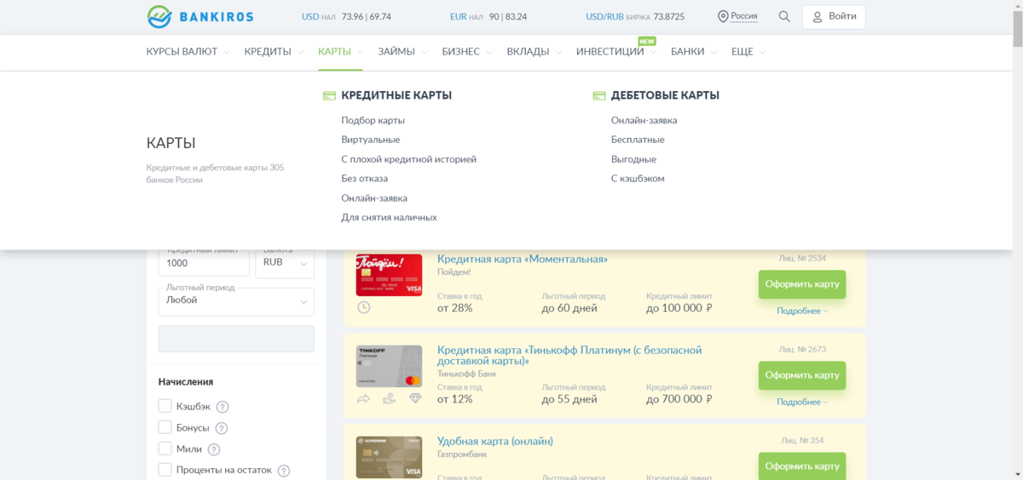Expand the Банки menu chevron

click(714, 52)
